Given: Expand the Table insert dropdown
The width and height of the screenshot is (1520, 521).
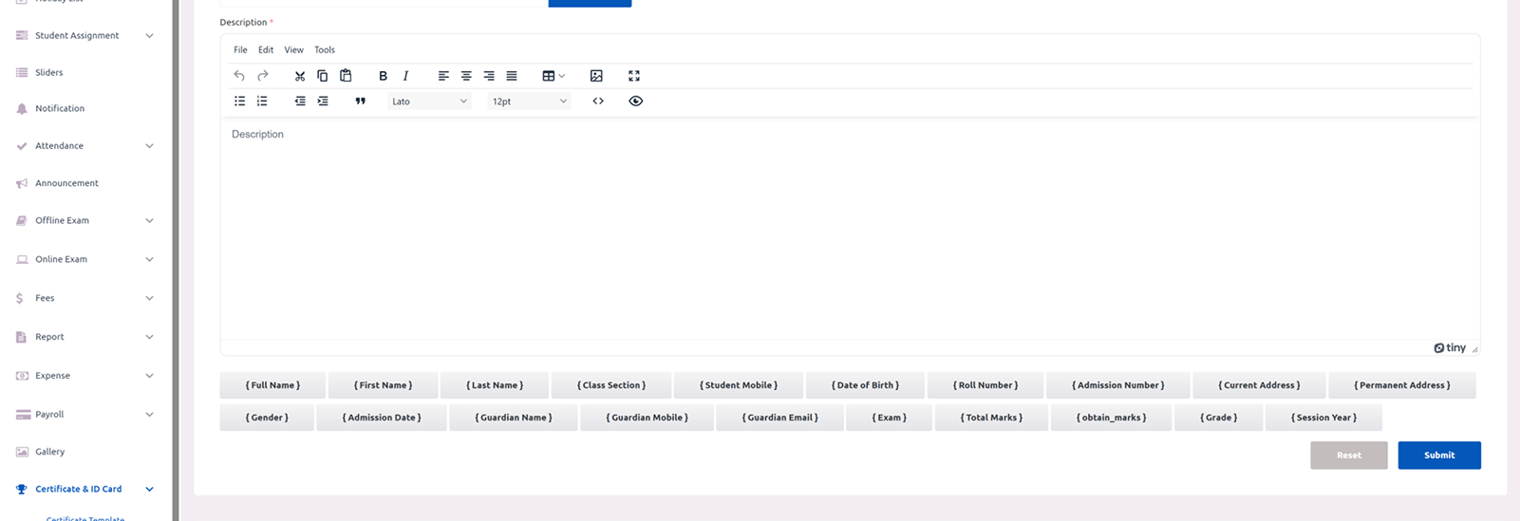Looking at the screenshot, I should [x=554, y=76].
